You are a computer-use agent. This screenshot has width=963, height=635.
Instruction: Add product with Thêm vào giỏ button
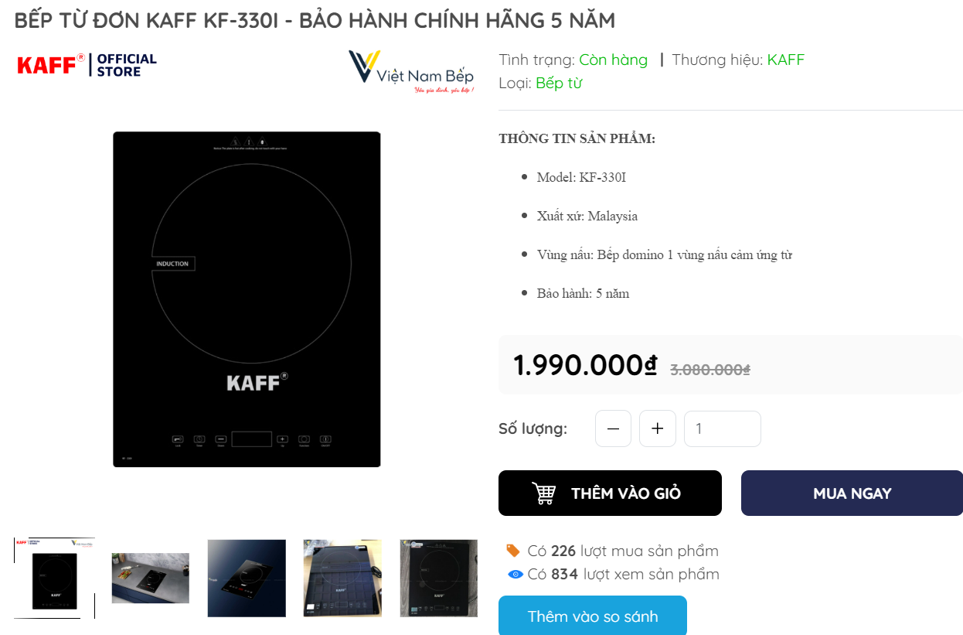[610, 493]
